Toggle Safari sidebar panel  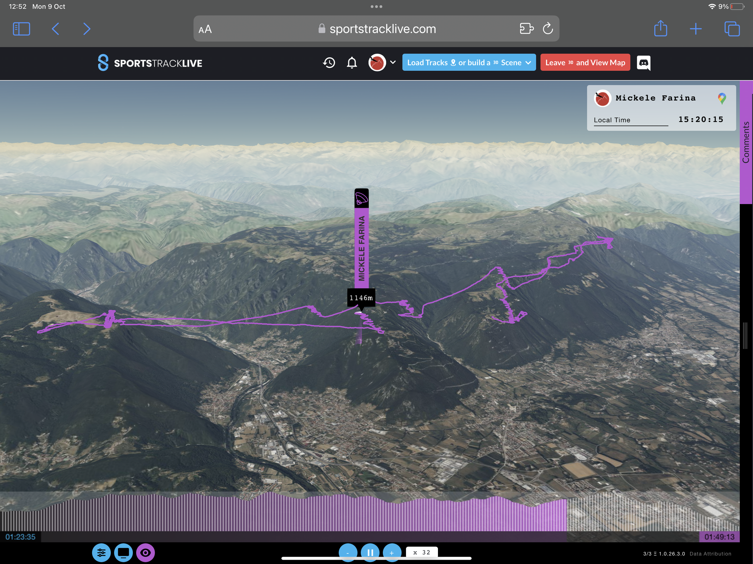point(21,29)
